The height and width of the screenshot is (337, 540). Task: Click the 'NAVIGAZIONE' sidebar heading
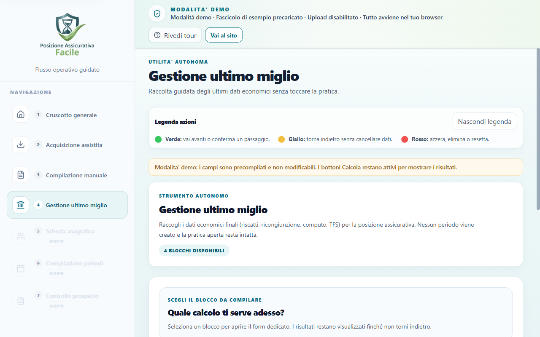click(31, 92)
